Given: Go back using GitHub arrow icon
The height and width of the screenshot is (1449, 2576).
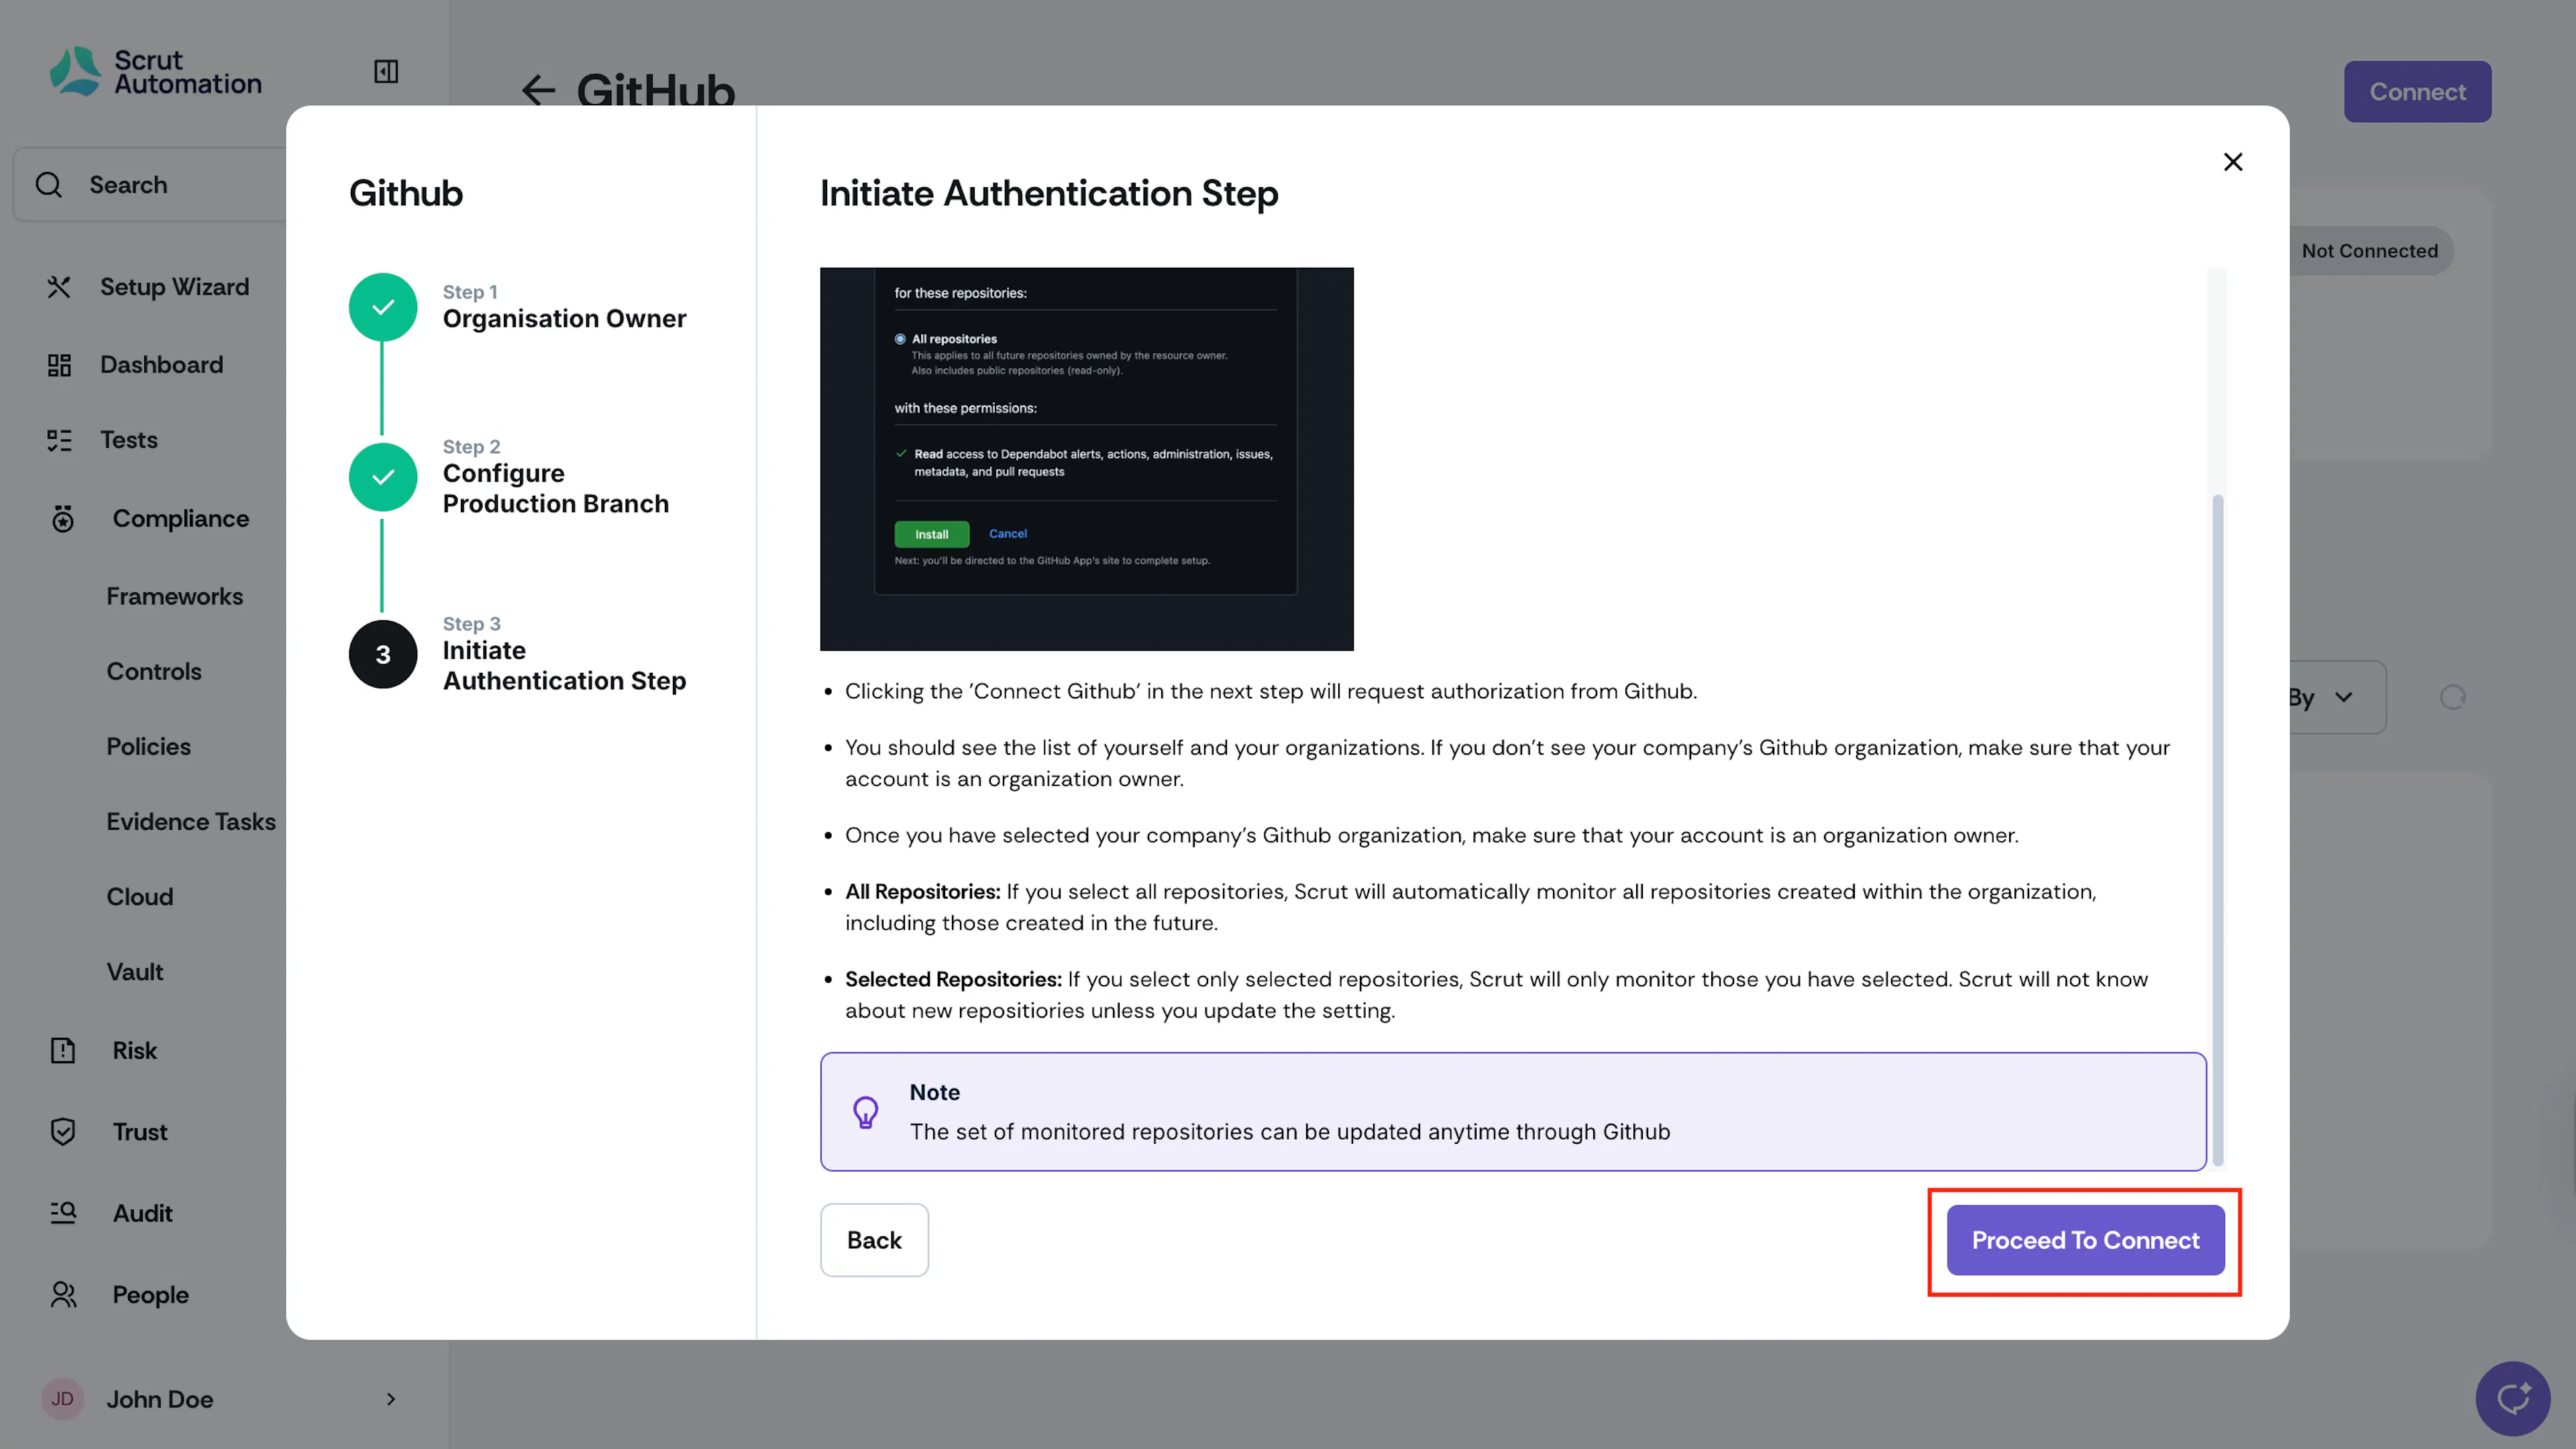Looking at the screenshot, I should [x=538, y=90].
